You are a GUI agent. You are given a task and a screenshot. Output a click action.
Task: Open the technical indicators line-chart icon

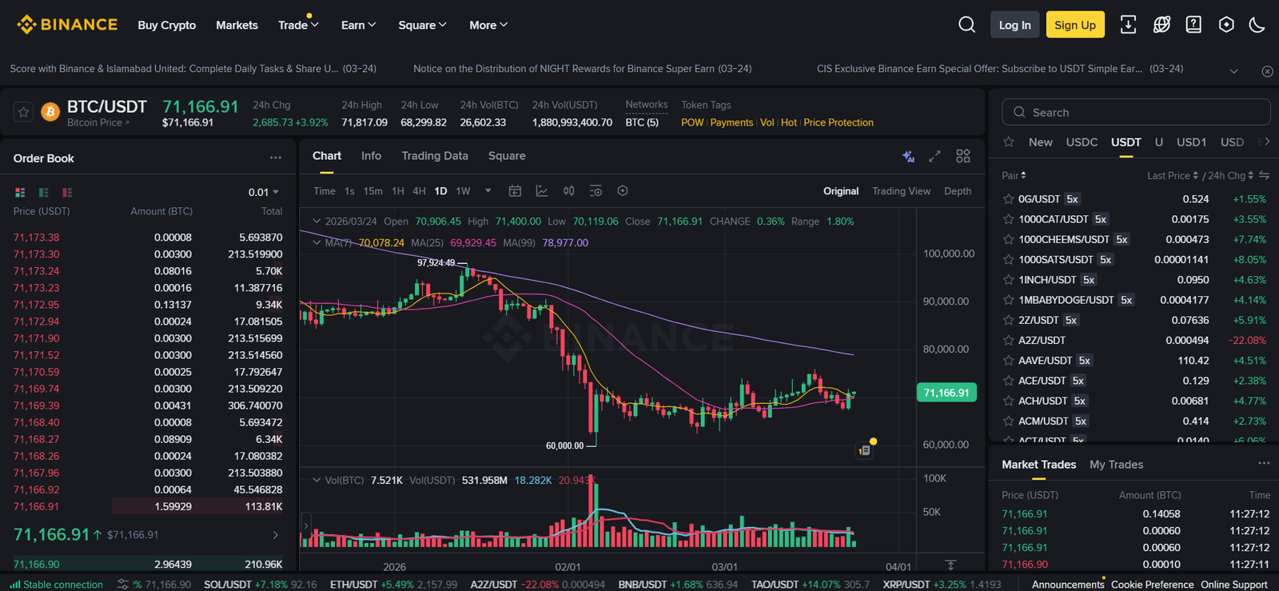click(x=542, y=191)
